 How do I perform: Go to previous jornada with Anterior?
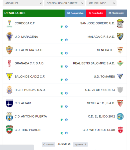(48, 144)
